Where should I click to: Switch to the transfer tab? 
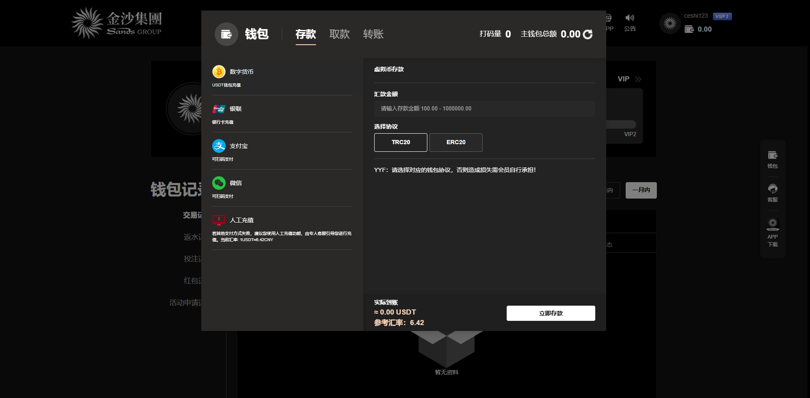coord(373,34)
